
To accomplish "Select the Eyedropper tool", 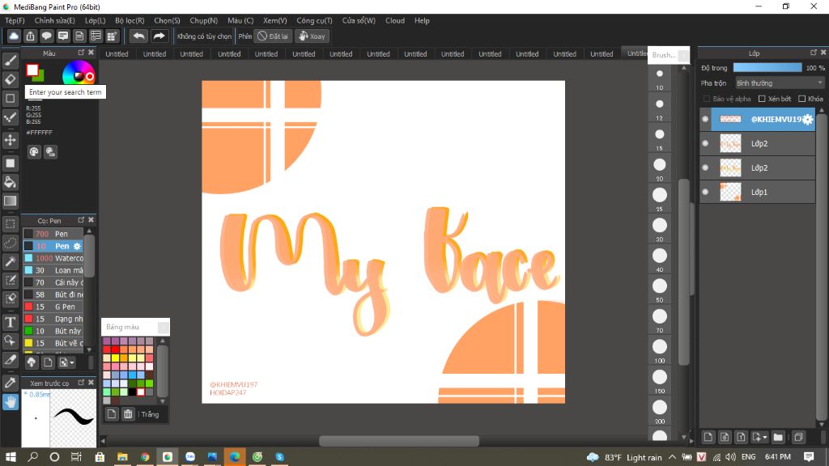I will point(10,383).
